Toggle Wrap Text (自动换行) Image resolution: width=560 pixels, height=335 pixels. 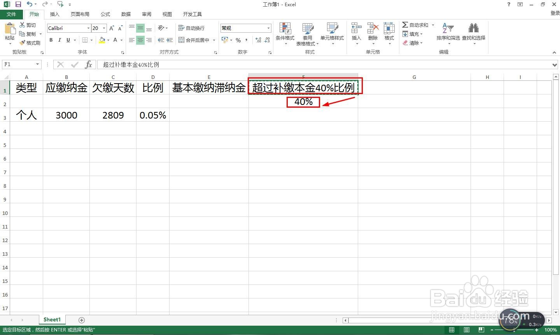(x=191, y=28)
